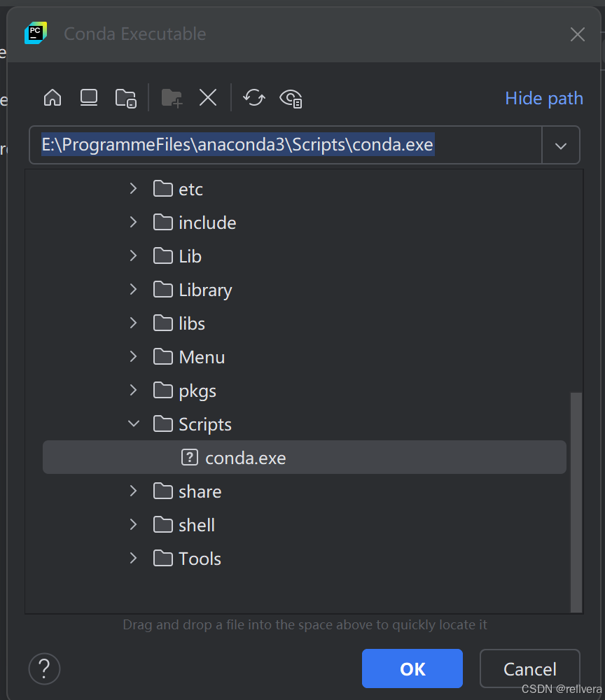Expand the etc folder
This screenshot has width=605, height=700.
tap(133, 189)
